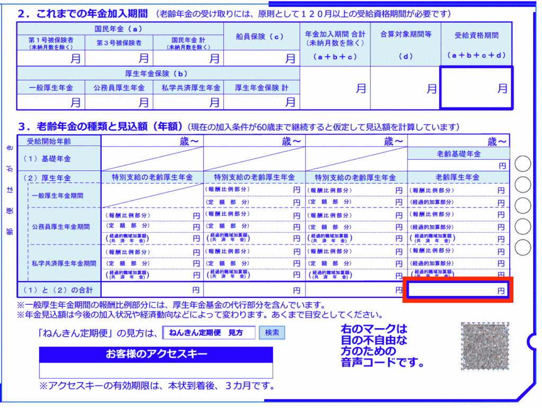Click the 厚生年金保険 計 column header
This screenshot has width=542, height=408.
261,88
